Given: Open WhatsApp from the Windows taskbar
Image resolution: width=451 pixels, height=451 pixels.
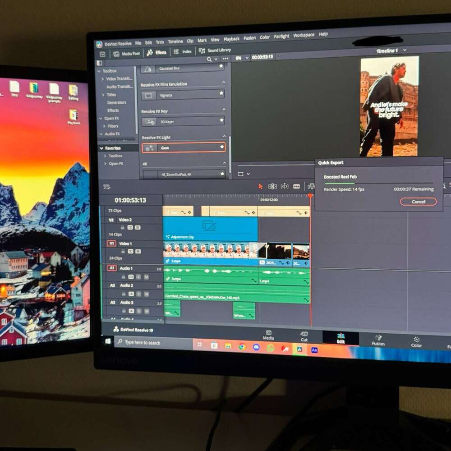Looking at the screenshot, I should pyautogui.click(x=271, y=348).
